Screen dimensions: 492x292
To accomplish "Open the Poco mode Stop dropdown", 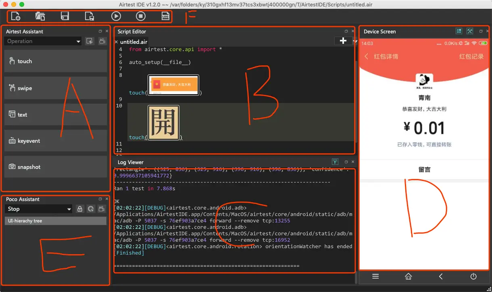I will coord(39,209).
